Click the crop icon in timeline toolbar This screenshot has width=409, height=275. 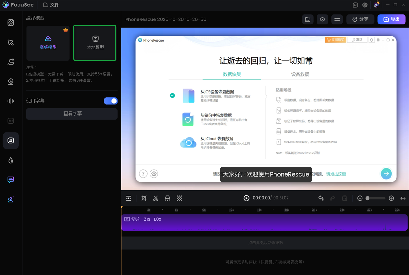click(144, 198)
